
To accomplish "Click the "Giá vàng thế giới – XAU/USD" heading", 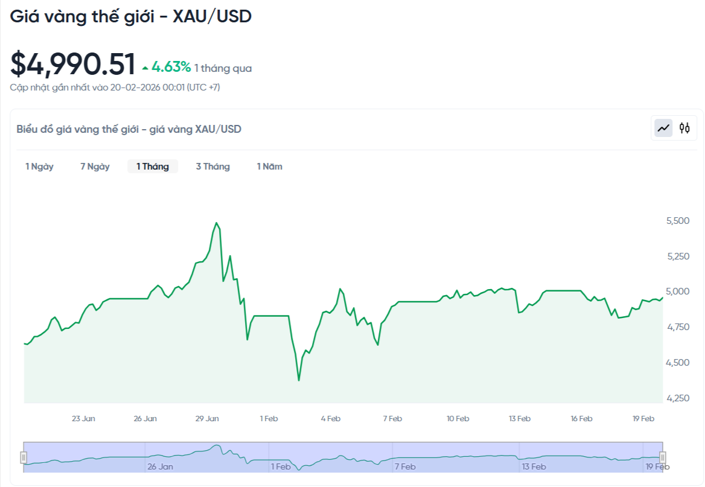I will (132, 16).
